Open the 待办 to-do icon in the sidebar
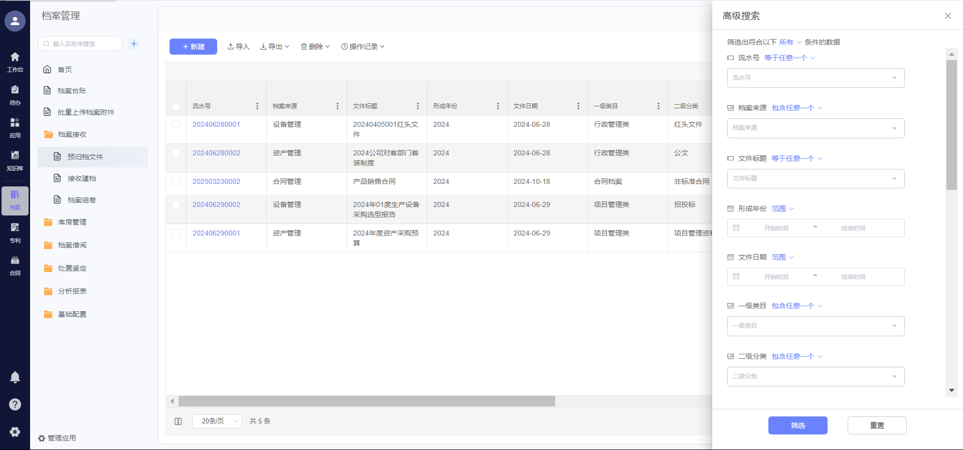Image resolution: width=963 pixels, height=450 pixels. click(x=15, y=95)
